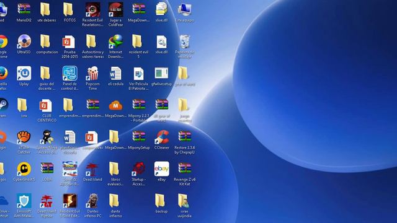Select the Jugar a ColdFear shortcut
Viewport: 397px width, 223px height.
click(115, 10)
